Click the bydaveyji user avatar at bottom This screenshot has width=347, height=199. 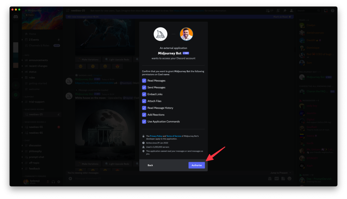coord(26,182)
